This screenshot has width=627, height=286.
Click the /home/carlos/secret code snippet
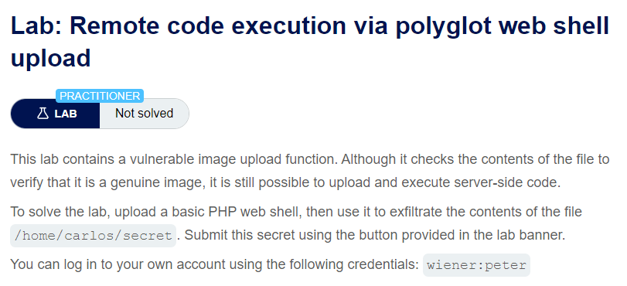tap(94, 236)
